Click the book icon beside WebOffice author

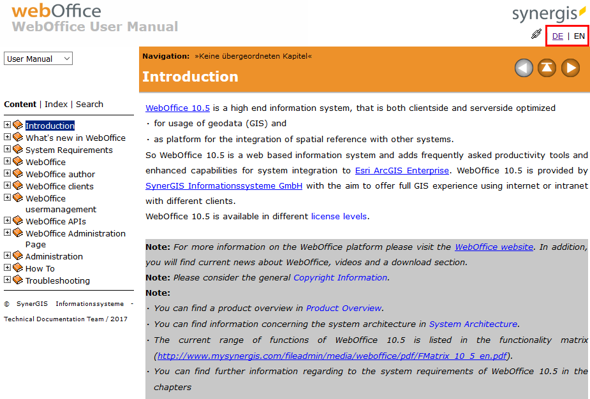tap(18, 173)
